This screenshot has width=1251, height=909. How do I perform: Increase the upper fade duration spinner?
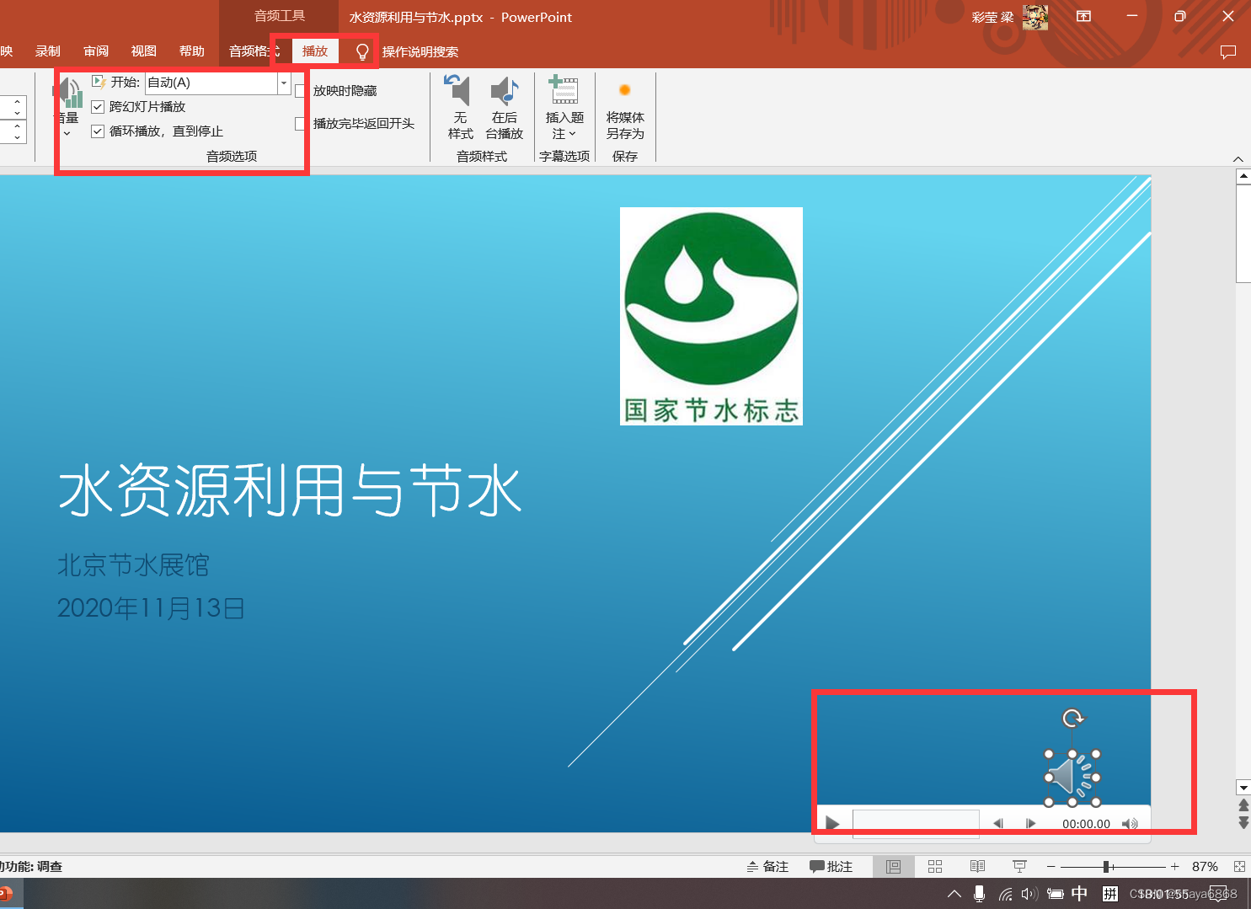tap(17, 102)
